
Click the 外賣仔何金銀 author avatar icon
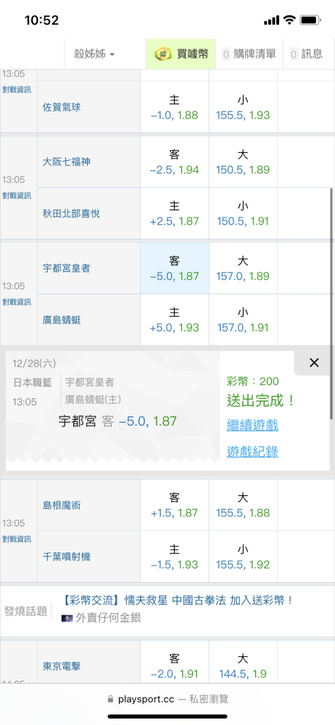pos(67,617)
